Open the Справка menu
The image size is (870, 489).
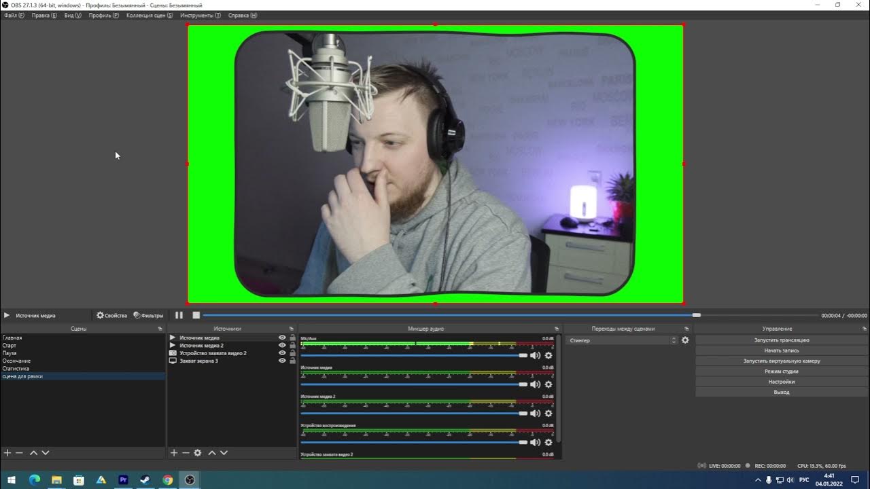pos(243,15)
